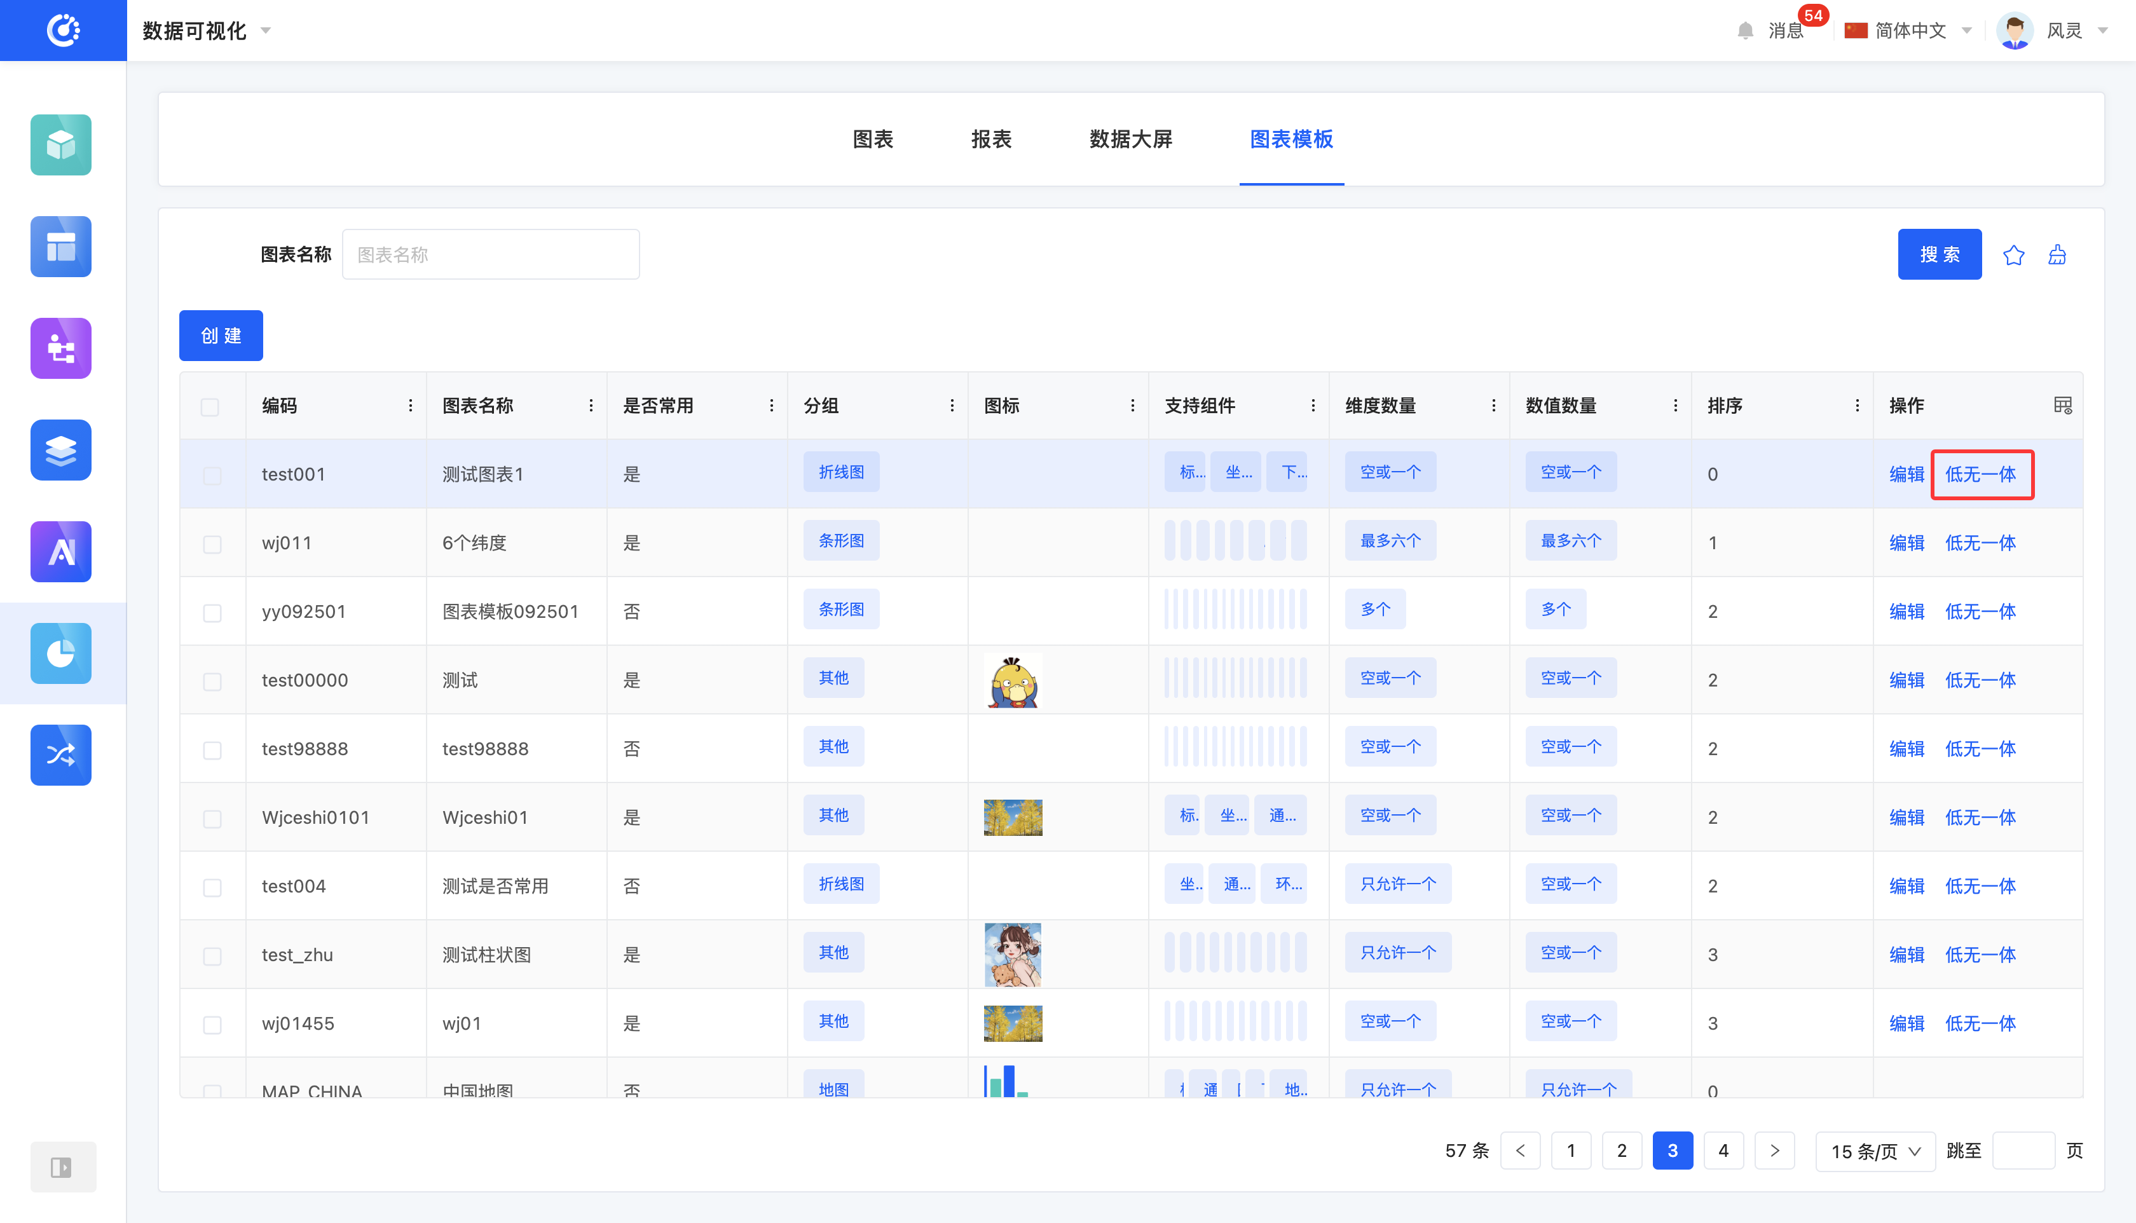Open the table column settings icon
The height and width of the screenshot is (1223, 2136).
tap(2062, 406)
